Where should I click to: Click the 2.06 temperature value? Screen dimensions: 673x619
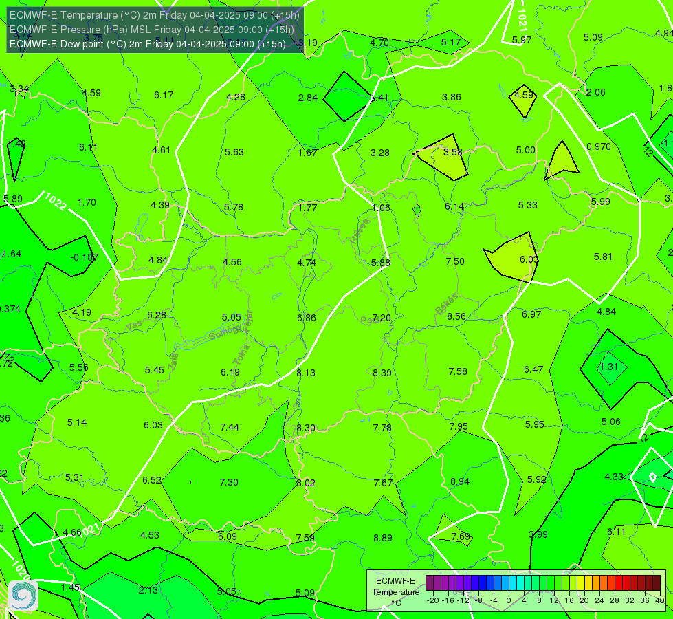pyautogui.click(x=596, y=92)
